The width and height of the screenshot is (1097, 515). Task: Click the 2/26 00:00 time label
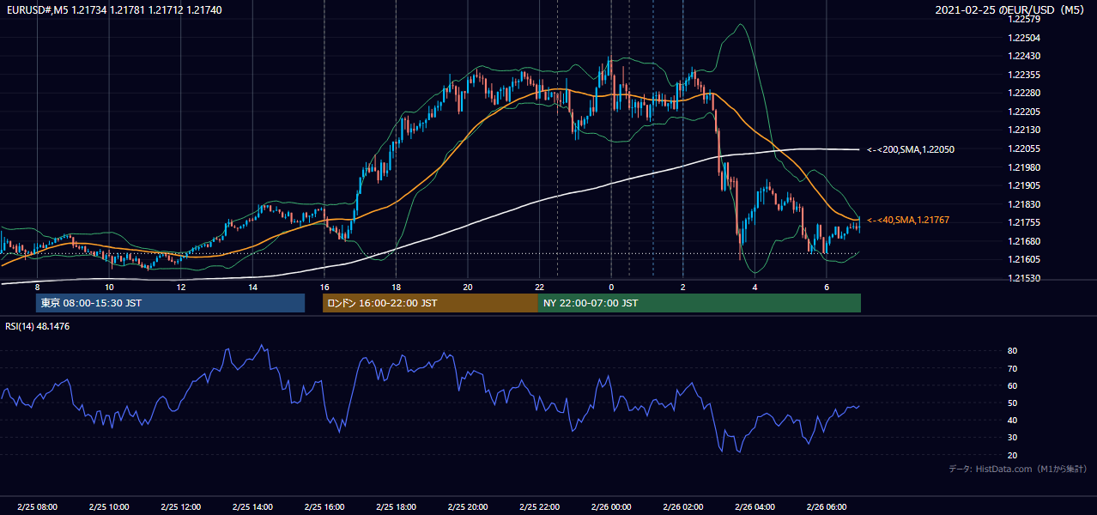tap(611, 506)
